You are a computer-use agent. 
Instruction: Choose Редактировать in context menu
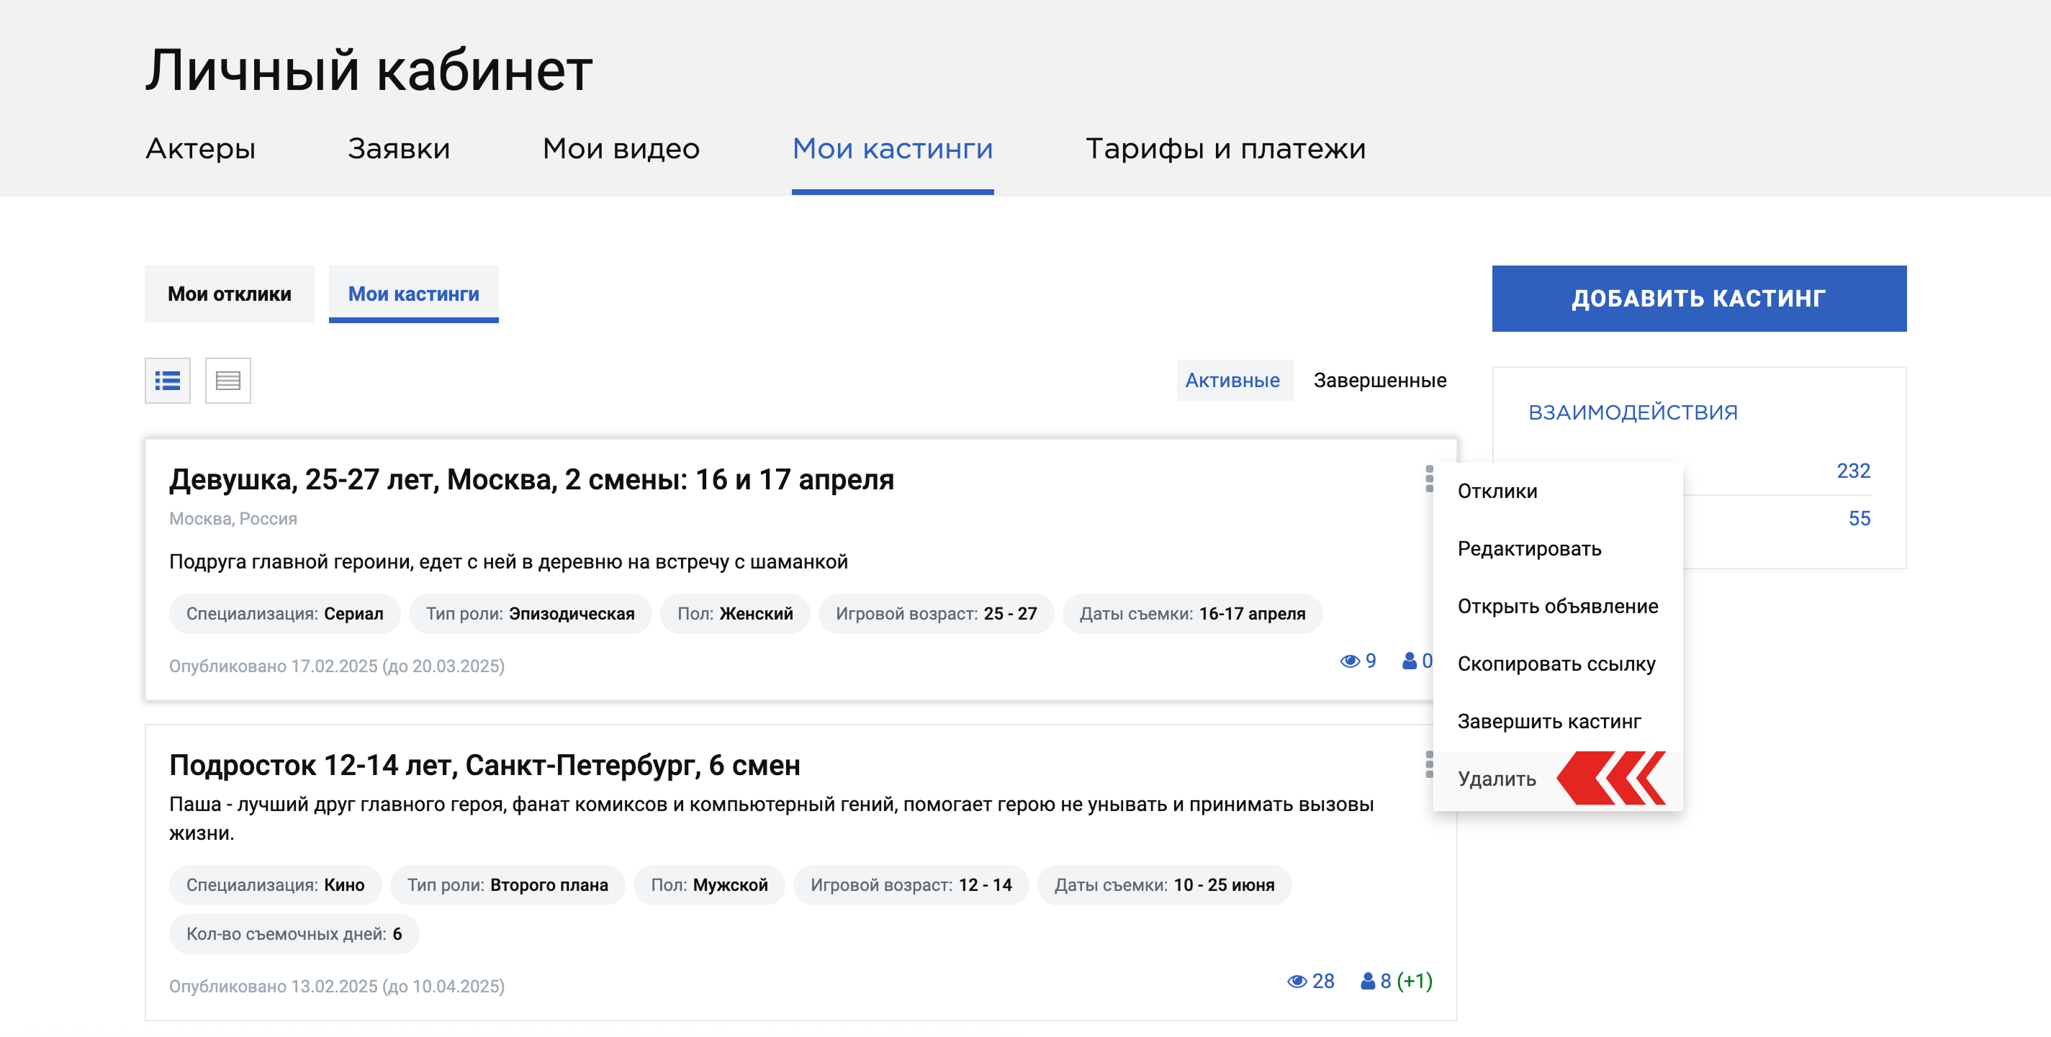click(1557, 549)
